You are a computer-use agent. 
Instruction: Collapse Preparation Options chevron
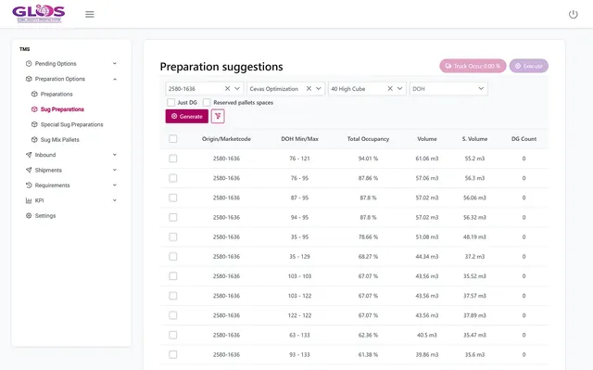coord(115,79)
